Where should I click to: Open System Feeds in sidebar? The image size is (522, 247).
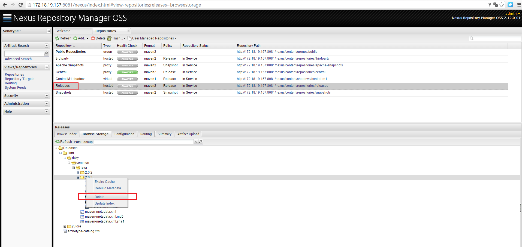tap(16, 88)
